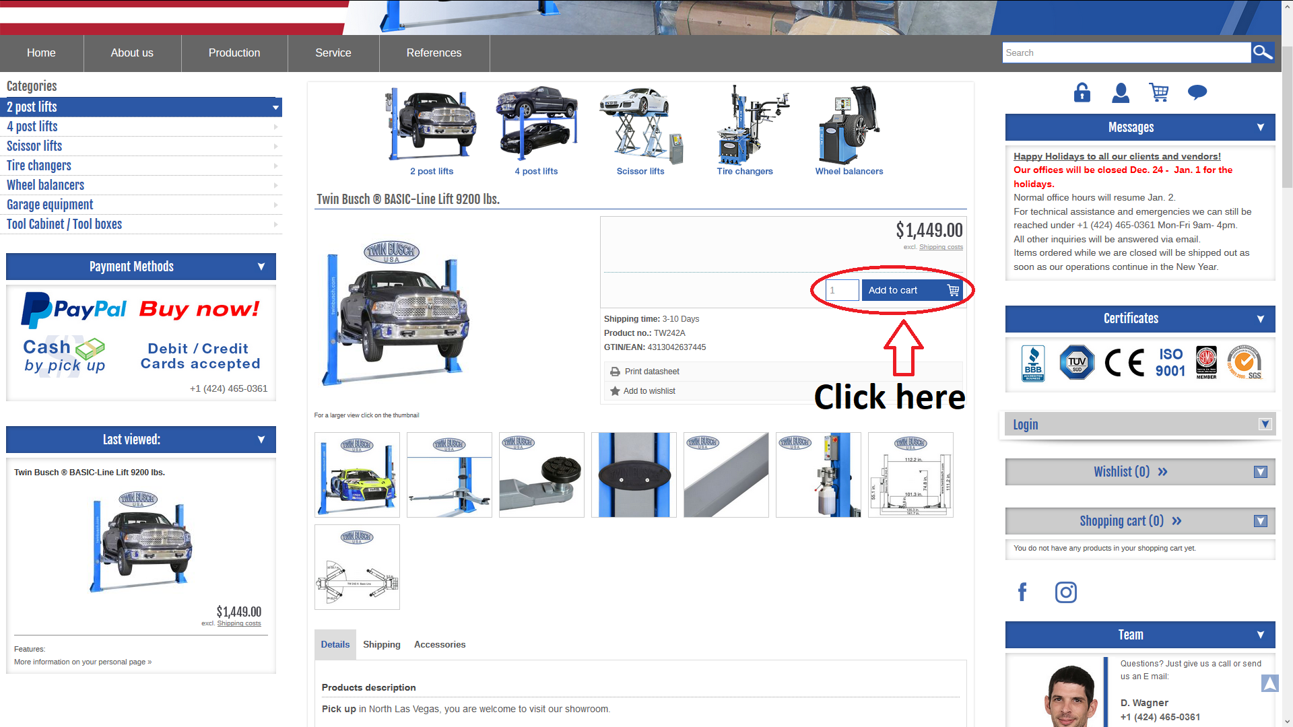Screen dimensions: 1293x727
Task: Click the Search input field
Action: 1126,53
